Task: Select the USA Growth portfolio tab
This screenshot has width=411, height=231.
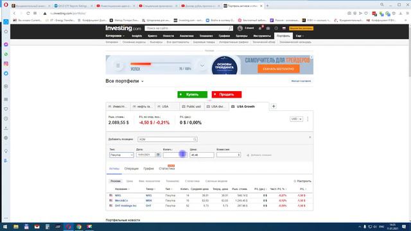Action: (x=249, y=107)
